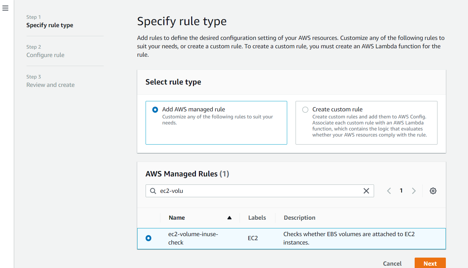Click the Description column header
This screenshot has width=468, height=268.
point(300,218)
